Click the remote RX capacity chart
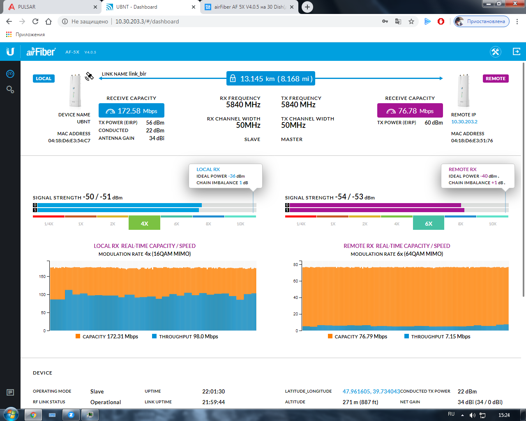 pyautogui.click(x=405, y=296)
